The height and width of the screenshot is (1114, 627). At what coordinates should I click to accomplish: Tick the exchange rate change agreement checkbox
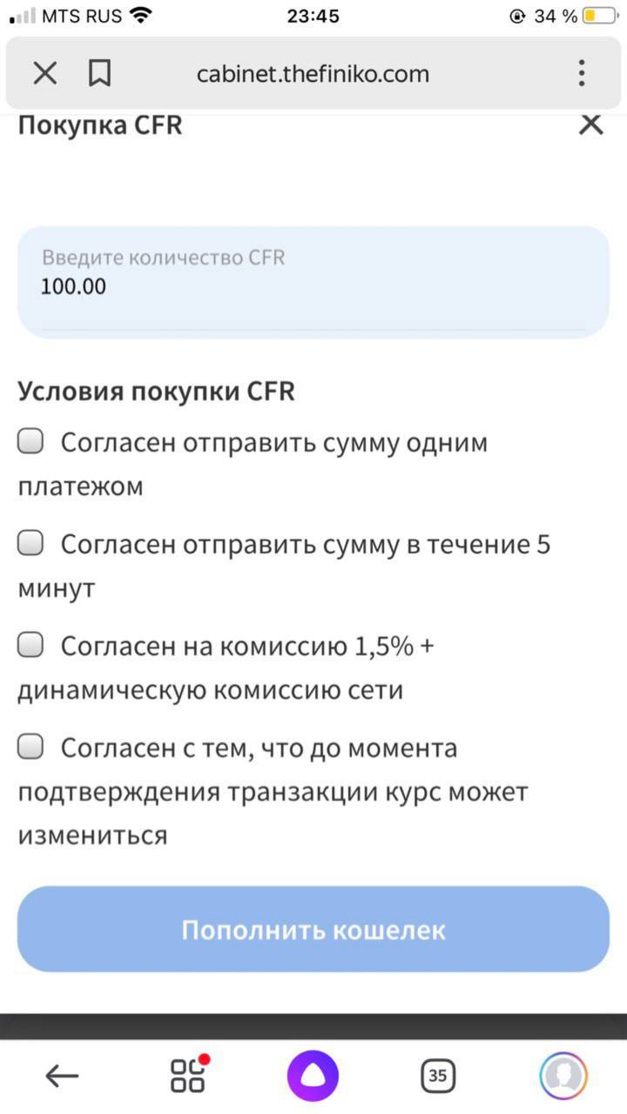[x=31, y=747]
